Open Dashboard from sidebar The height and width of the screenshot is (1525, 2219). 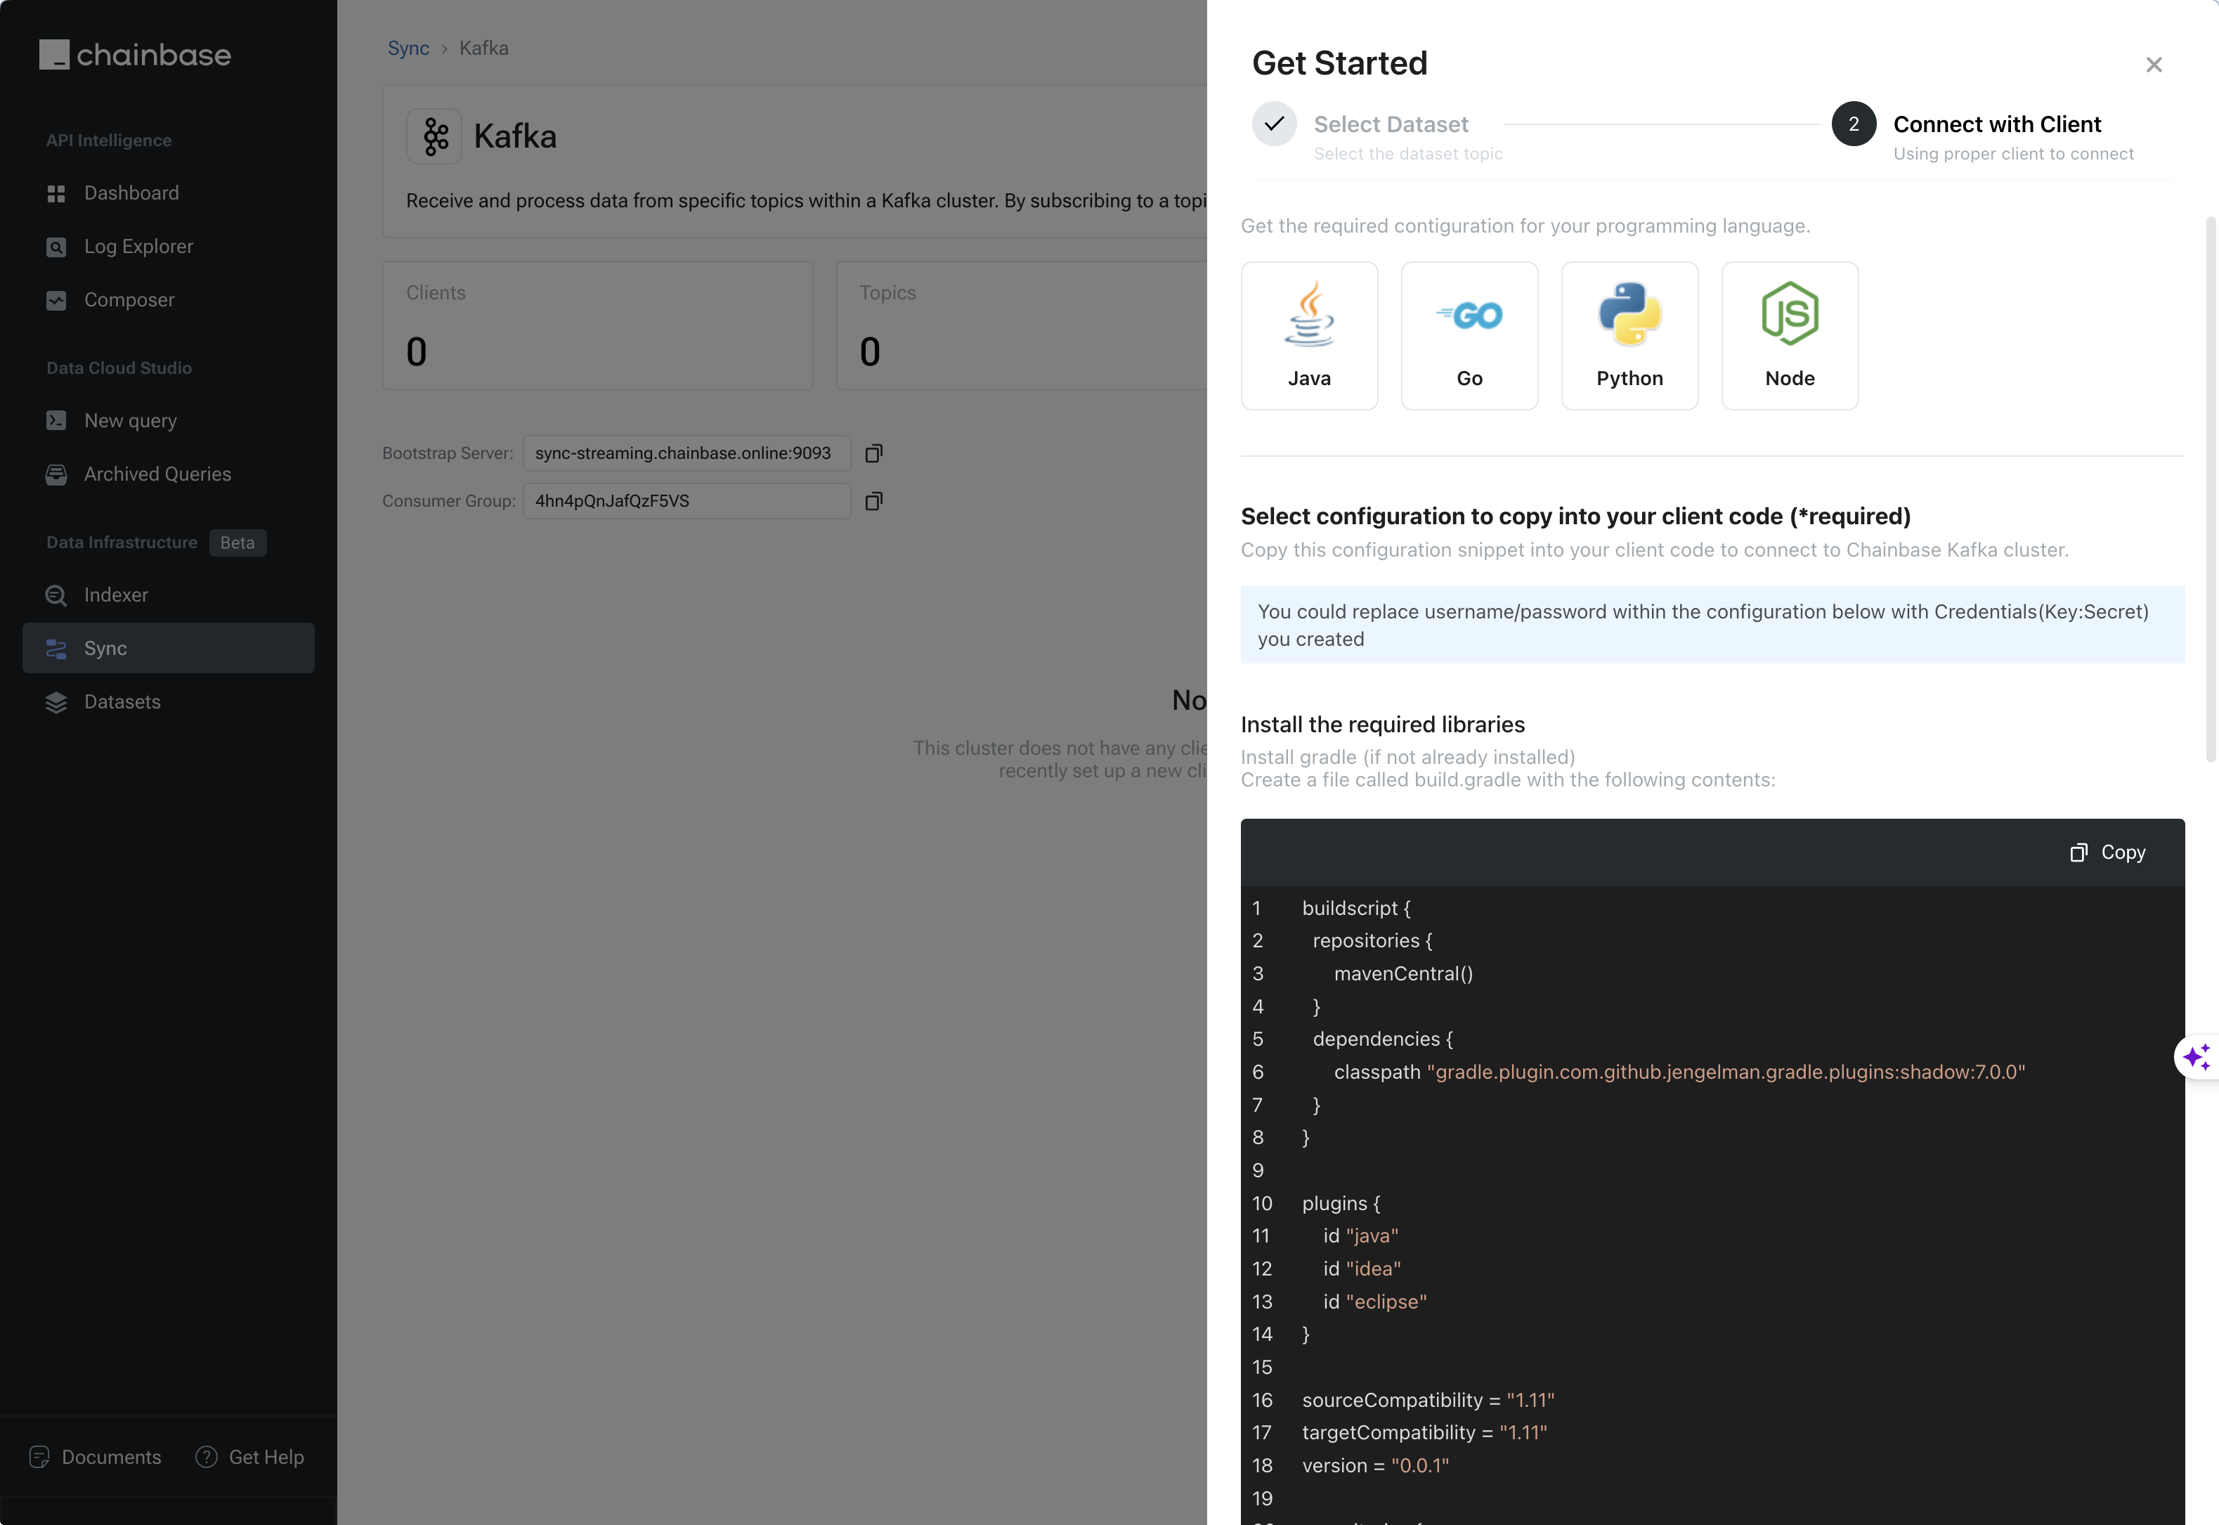tap(131, 193)
